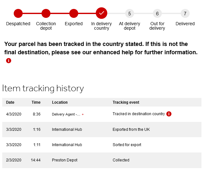Click the Item tracking history heading
The height and width of the screenshot is (171, 204).
tap(43, 88)
